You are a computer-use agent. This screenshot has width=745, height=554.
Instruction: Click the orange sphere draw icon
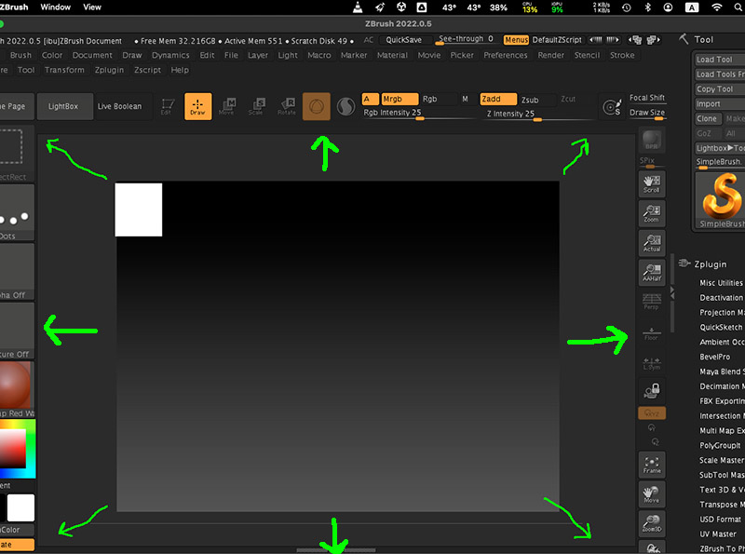[x=316, y=106]
